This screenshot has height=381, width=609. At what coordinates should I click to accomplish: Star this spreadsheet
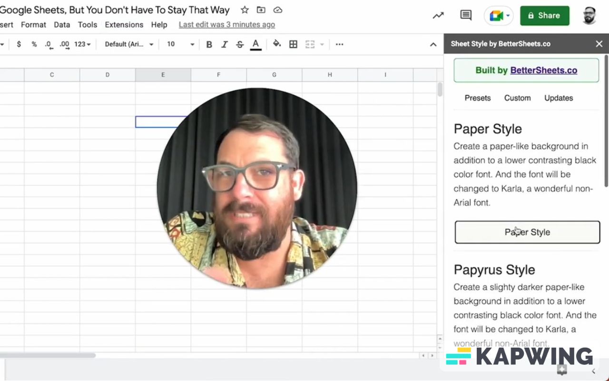pyautogui.click(x=245, y=10)
